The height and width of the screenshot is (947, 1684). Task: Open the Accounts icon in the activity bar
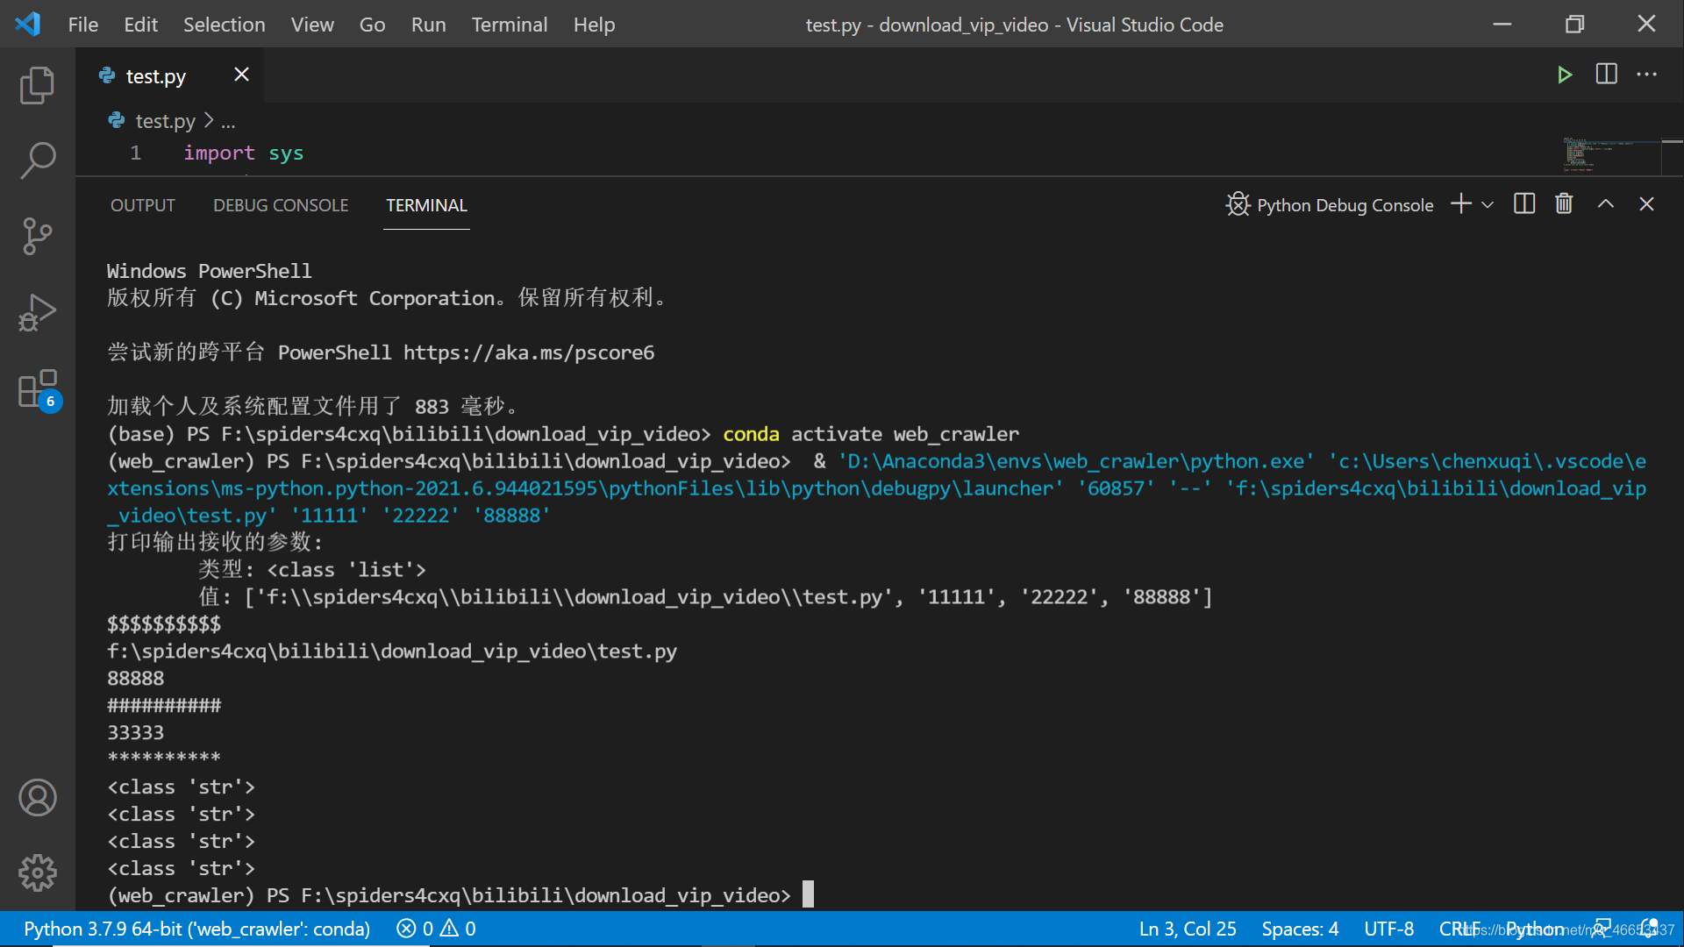(37, 797)
